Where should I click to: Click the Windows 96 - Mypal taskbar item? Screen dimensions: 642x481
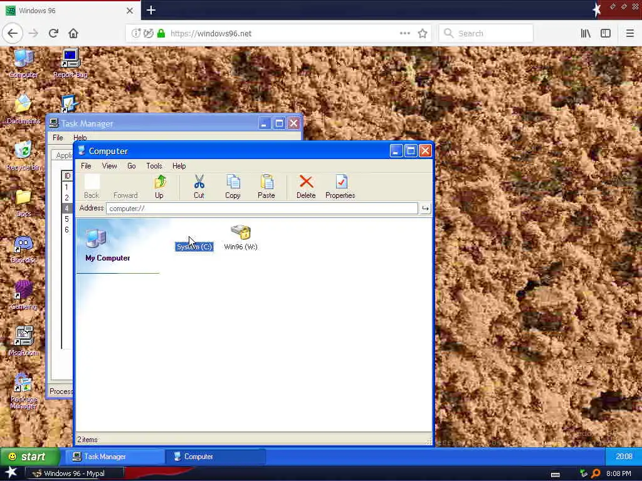75,473
